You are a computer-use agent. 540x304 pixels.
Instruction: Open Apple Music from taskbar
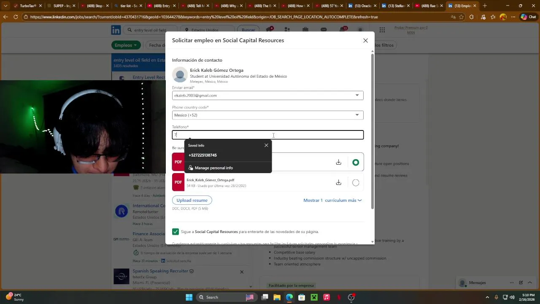point(326,297)
